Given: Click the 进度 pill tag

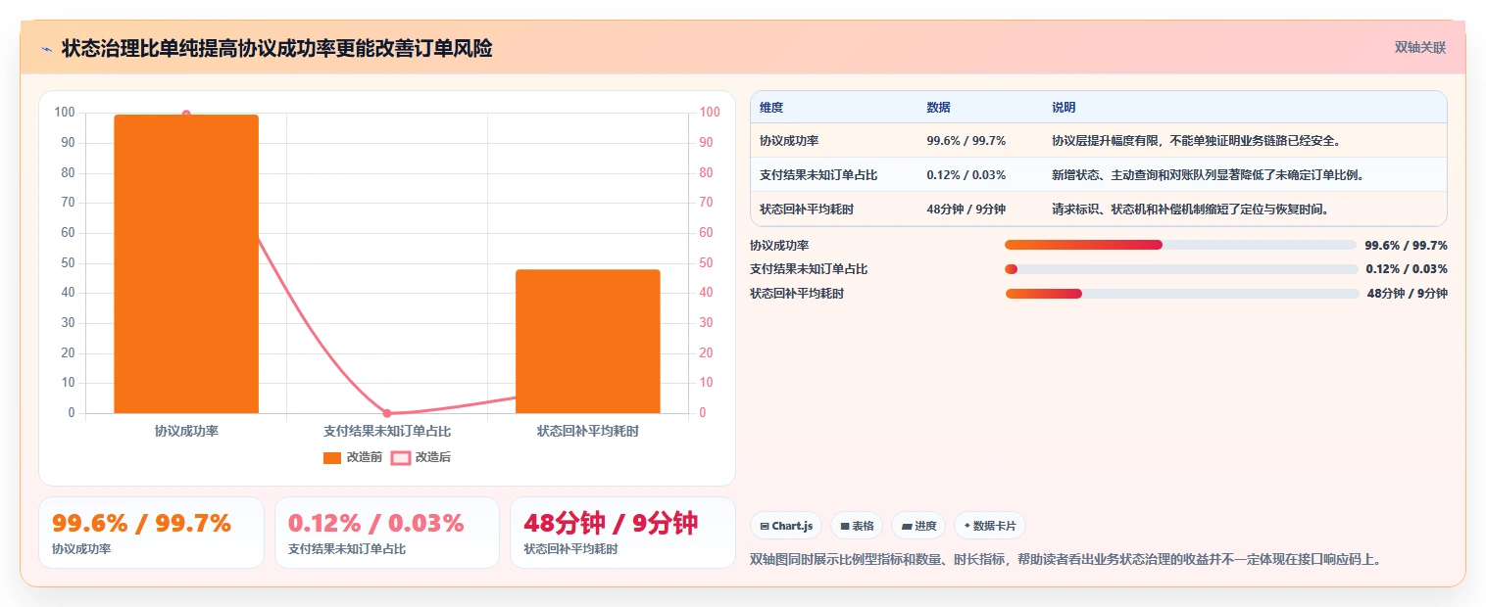Looking at the screenshot, I should (918, 526).
